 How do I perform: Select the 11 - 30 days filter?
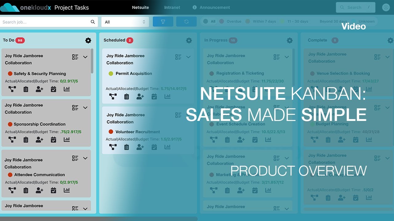click(x=294, y=21)
